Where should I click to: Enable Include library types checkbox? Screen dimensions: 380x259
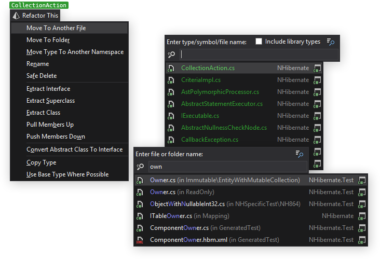(259, 42)
